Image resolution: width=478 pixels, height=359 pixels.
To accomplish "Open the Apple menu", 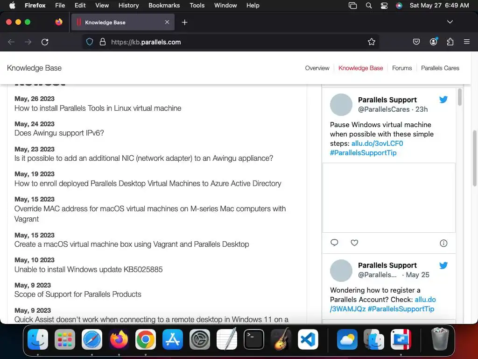I will pyautogui.click(x=12, y=6).
